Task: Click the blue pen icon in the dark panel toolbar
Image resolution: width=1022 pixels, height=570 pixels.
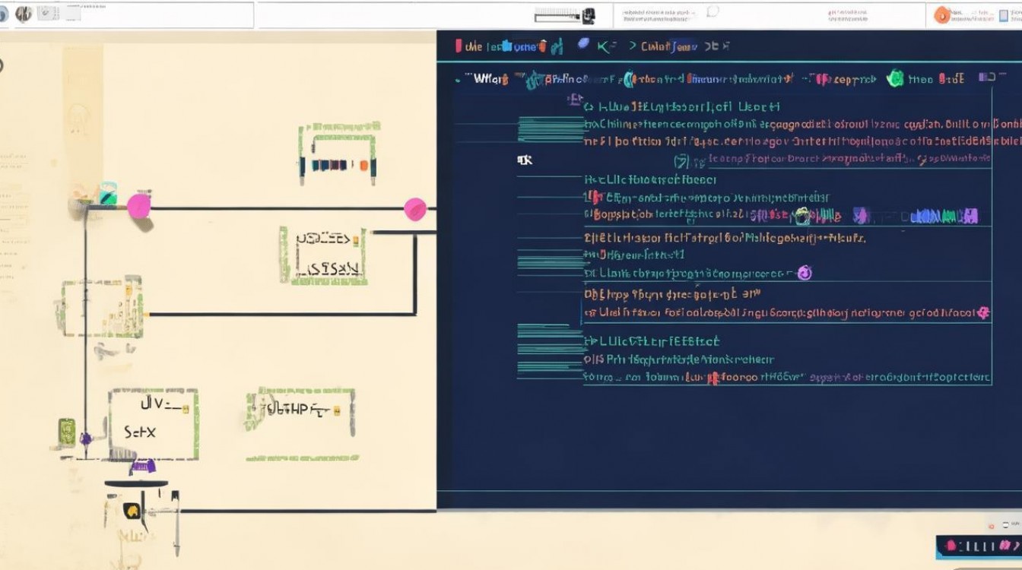Action: click(x=583, y=45)
